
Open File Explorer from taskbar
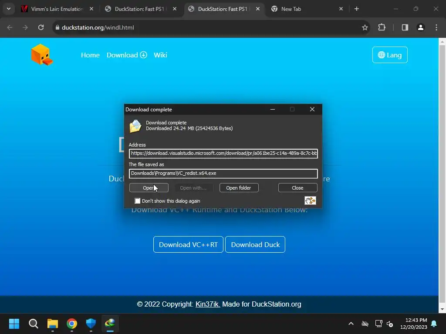[53, 324]
